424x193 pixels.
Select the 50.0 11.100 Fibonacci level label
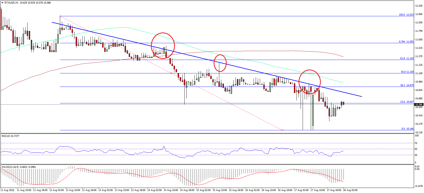coord(407,72)
